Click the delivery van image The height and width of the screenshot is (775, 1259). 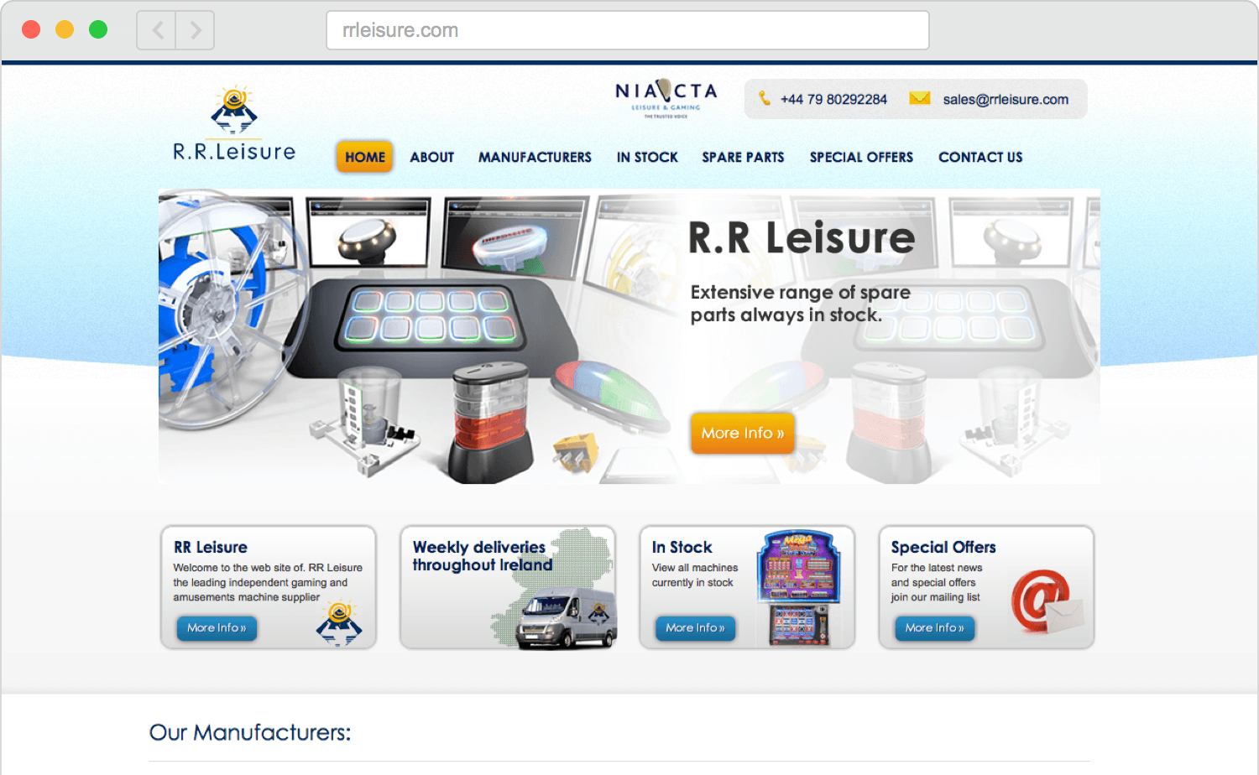point(567,619)
